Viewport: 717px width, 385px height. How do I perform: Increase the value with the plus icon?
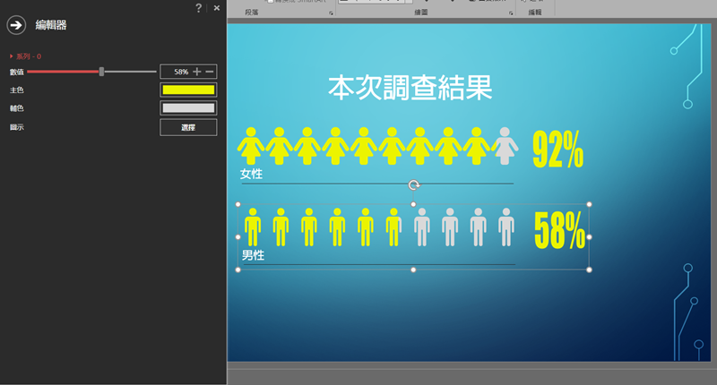(197, 72)
